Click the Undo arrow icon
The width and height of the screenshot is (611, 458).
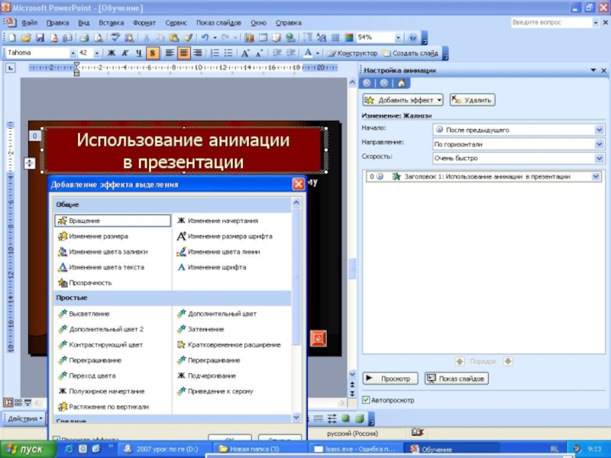pos(205,37)
